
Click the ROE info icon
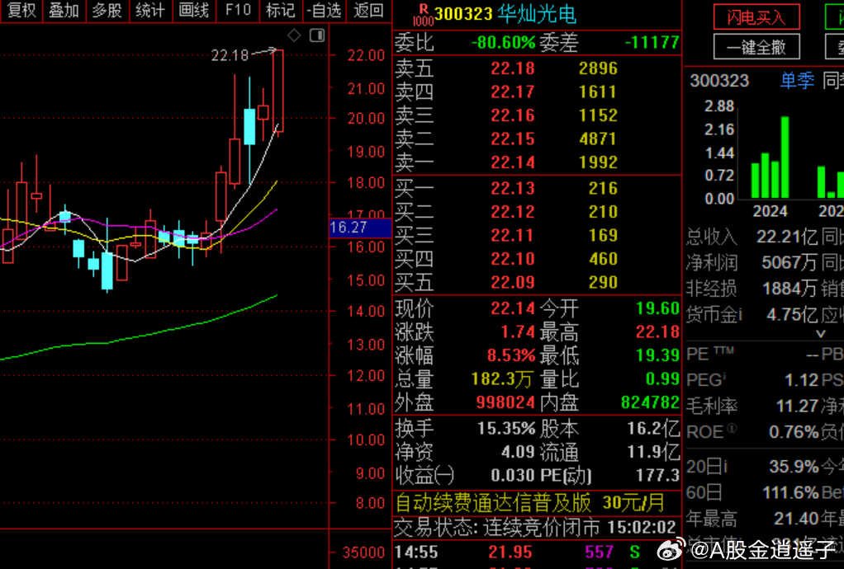[x=732, y=429]
